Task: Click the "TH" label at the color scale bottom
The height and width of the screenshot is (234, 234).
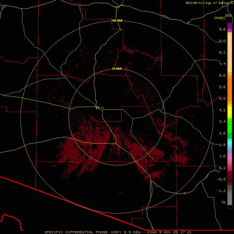Action: 223,203
